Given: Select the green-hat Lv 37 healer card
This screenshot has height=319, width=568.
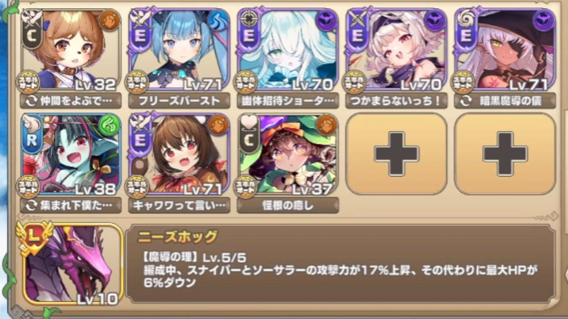Looking at the screenshot, I should click(x=288, y=154).
